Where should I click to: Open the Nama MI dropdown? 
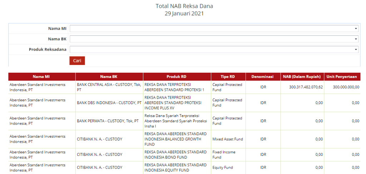pyautogui.click(x=214, y=29)
